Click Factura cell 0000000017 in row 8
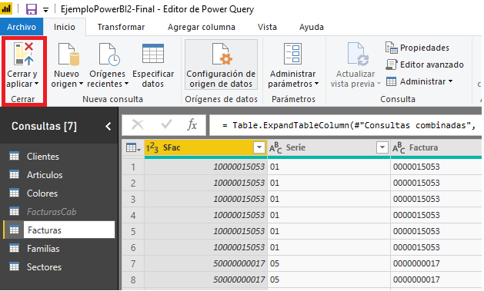Screen dimensions: 484x291 point(436,279)
